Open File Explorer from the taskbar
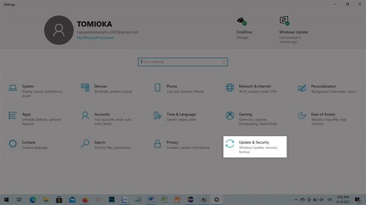This screenshot has width=366, height=205. coord(46,200)
